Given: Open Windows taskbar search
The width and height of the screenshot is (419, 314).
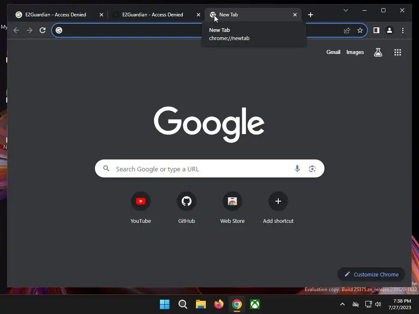Looking at the screenshot, I should coord(183,304).
